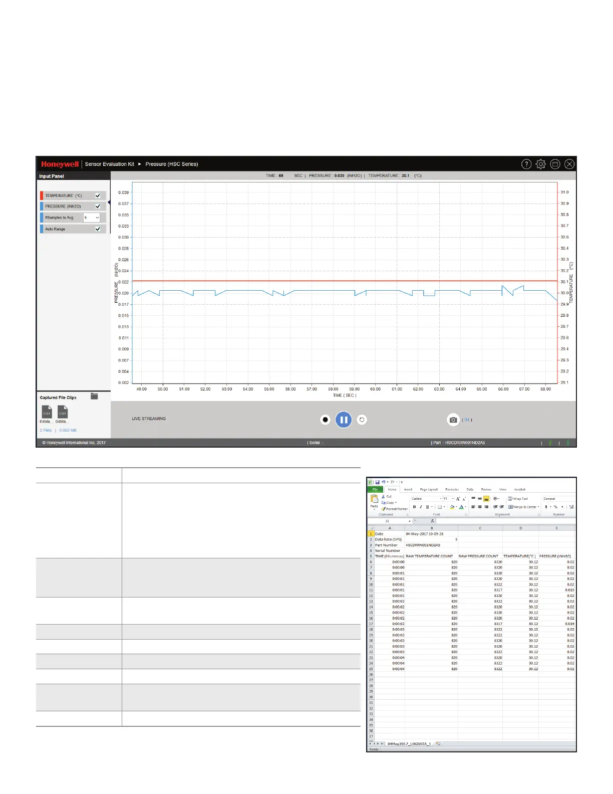Click the 2 Files link
The height and width of the screenshot is (794, 613).
tap(46, 430)
